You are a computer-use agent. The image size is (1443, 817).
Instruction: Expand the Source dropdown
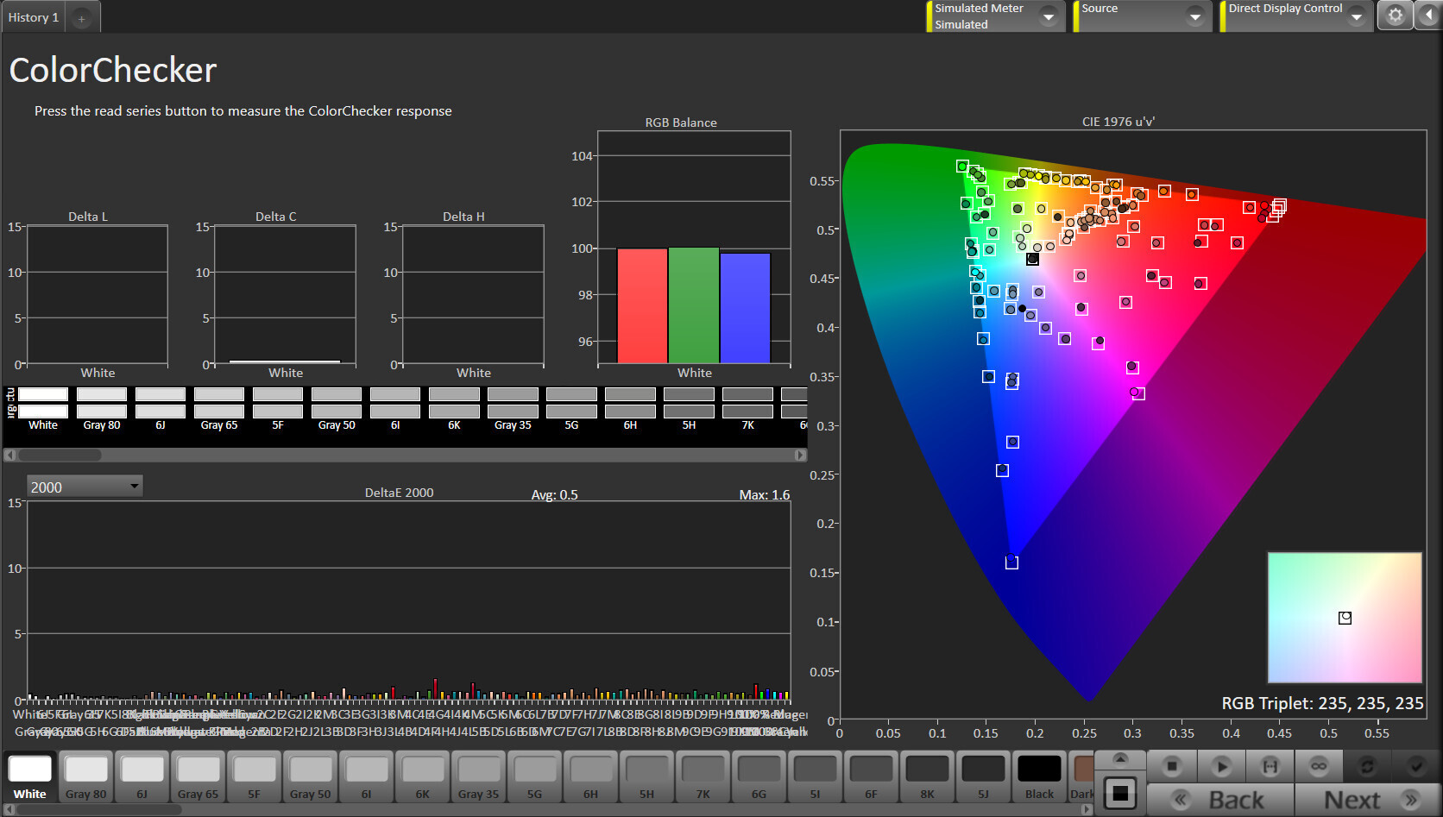1194,16
